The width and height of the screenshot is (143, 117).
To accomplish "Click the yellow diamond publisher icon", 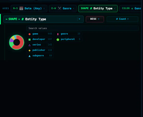I will (29, 51).
